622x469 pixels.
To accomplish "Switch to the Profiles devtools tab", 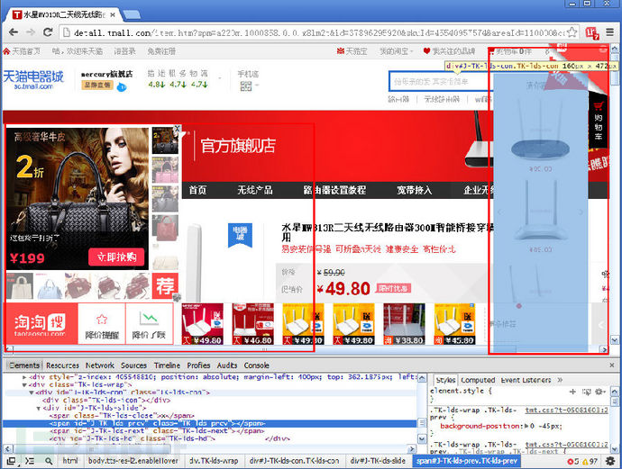I will click(x=198, y=365).
